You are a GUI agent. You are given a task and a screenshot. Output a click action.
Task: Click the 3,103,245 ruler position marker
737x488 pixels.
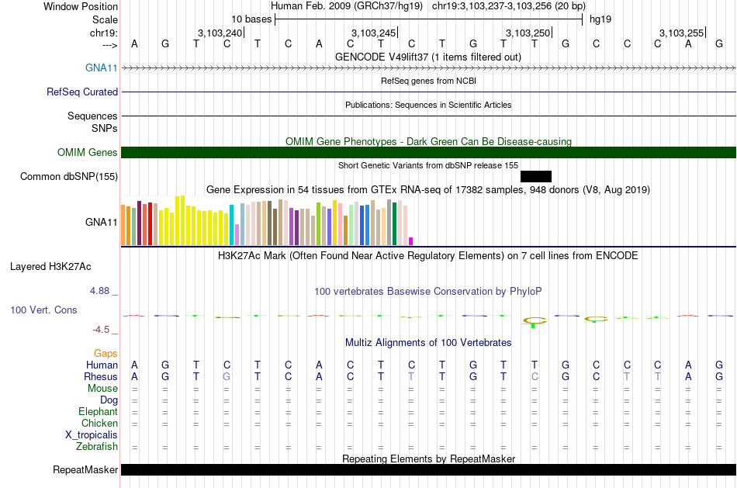(374, 33)
